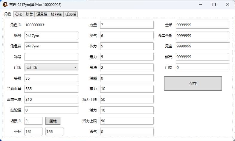Open the 材料栏 tab
The height and width of the screenshot is (141, 235).
coord(56,14)
